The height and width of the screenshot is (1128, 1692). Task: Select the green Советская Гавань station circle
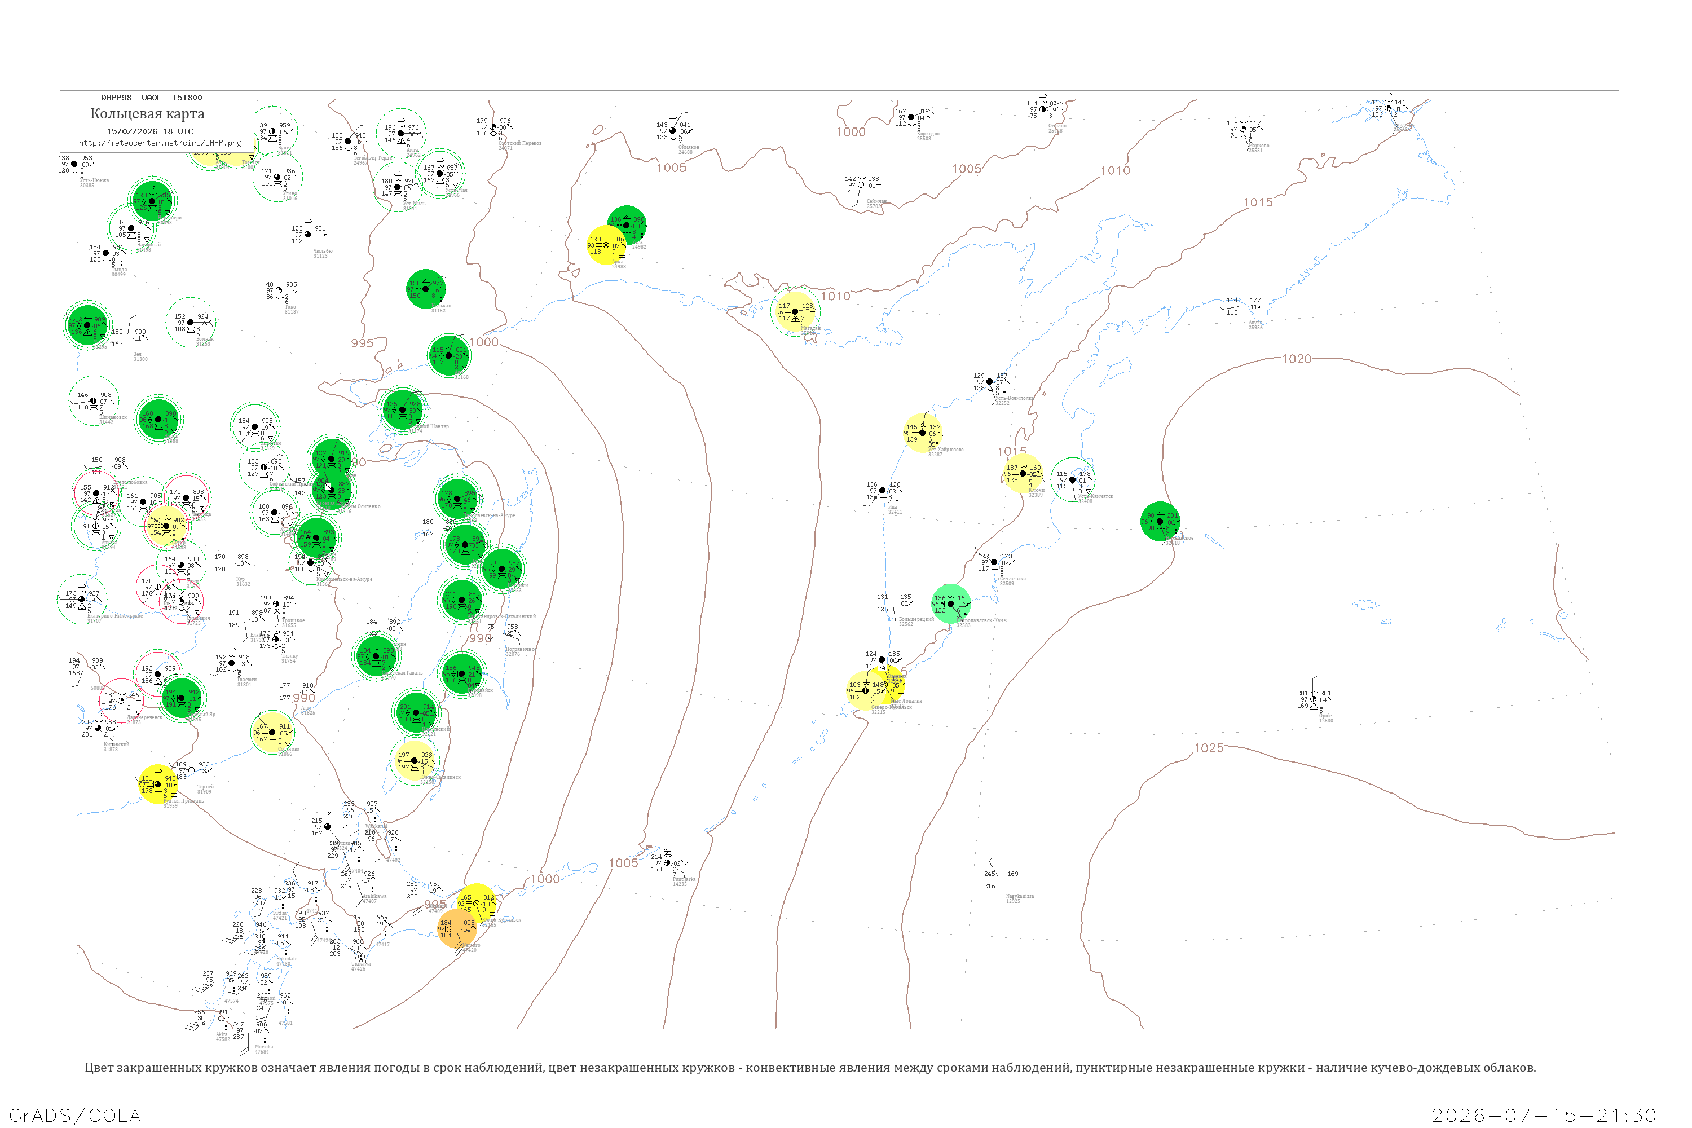tap(376, 656)
